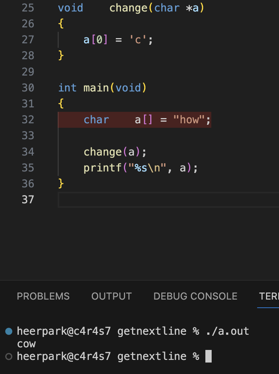The image size is (279, 374).
Task: Click the hollow circle marker beside the empty prompt
Action: point(9,357)
